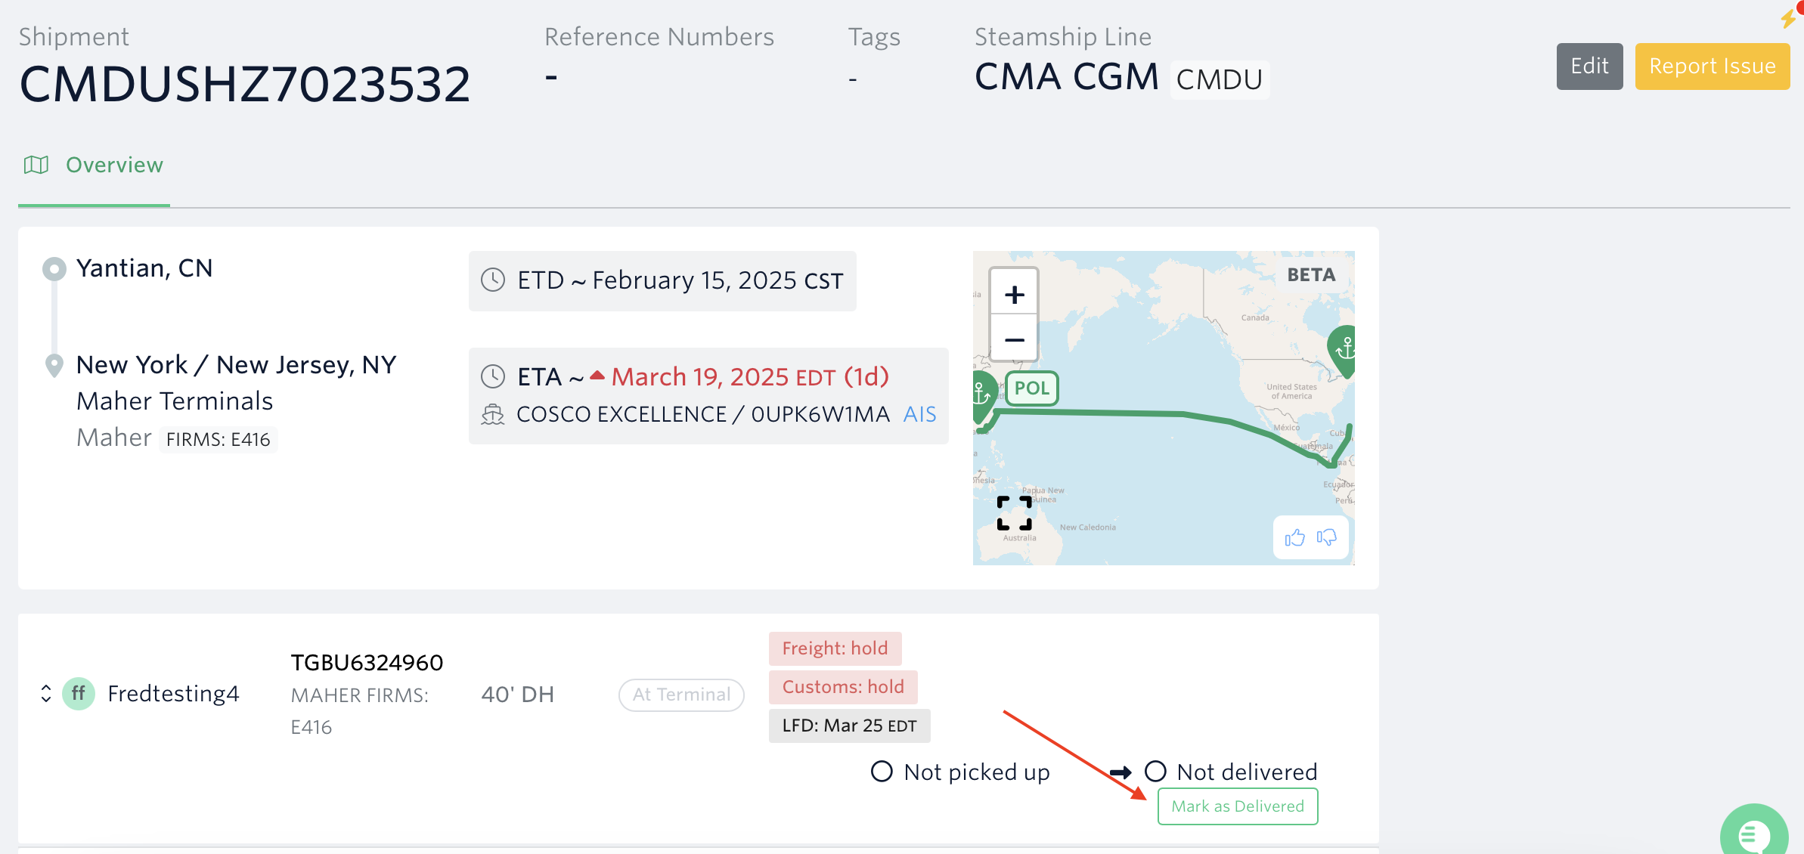Click the ff avatar for Fredtesting4

(x=79, y=694)
